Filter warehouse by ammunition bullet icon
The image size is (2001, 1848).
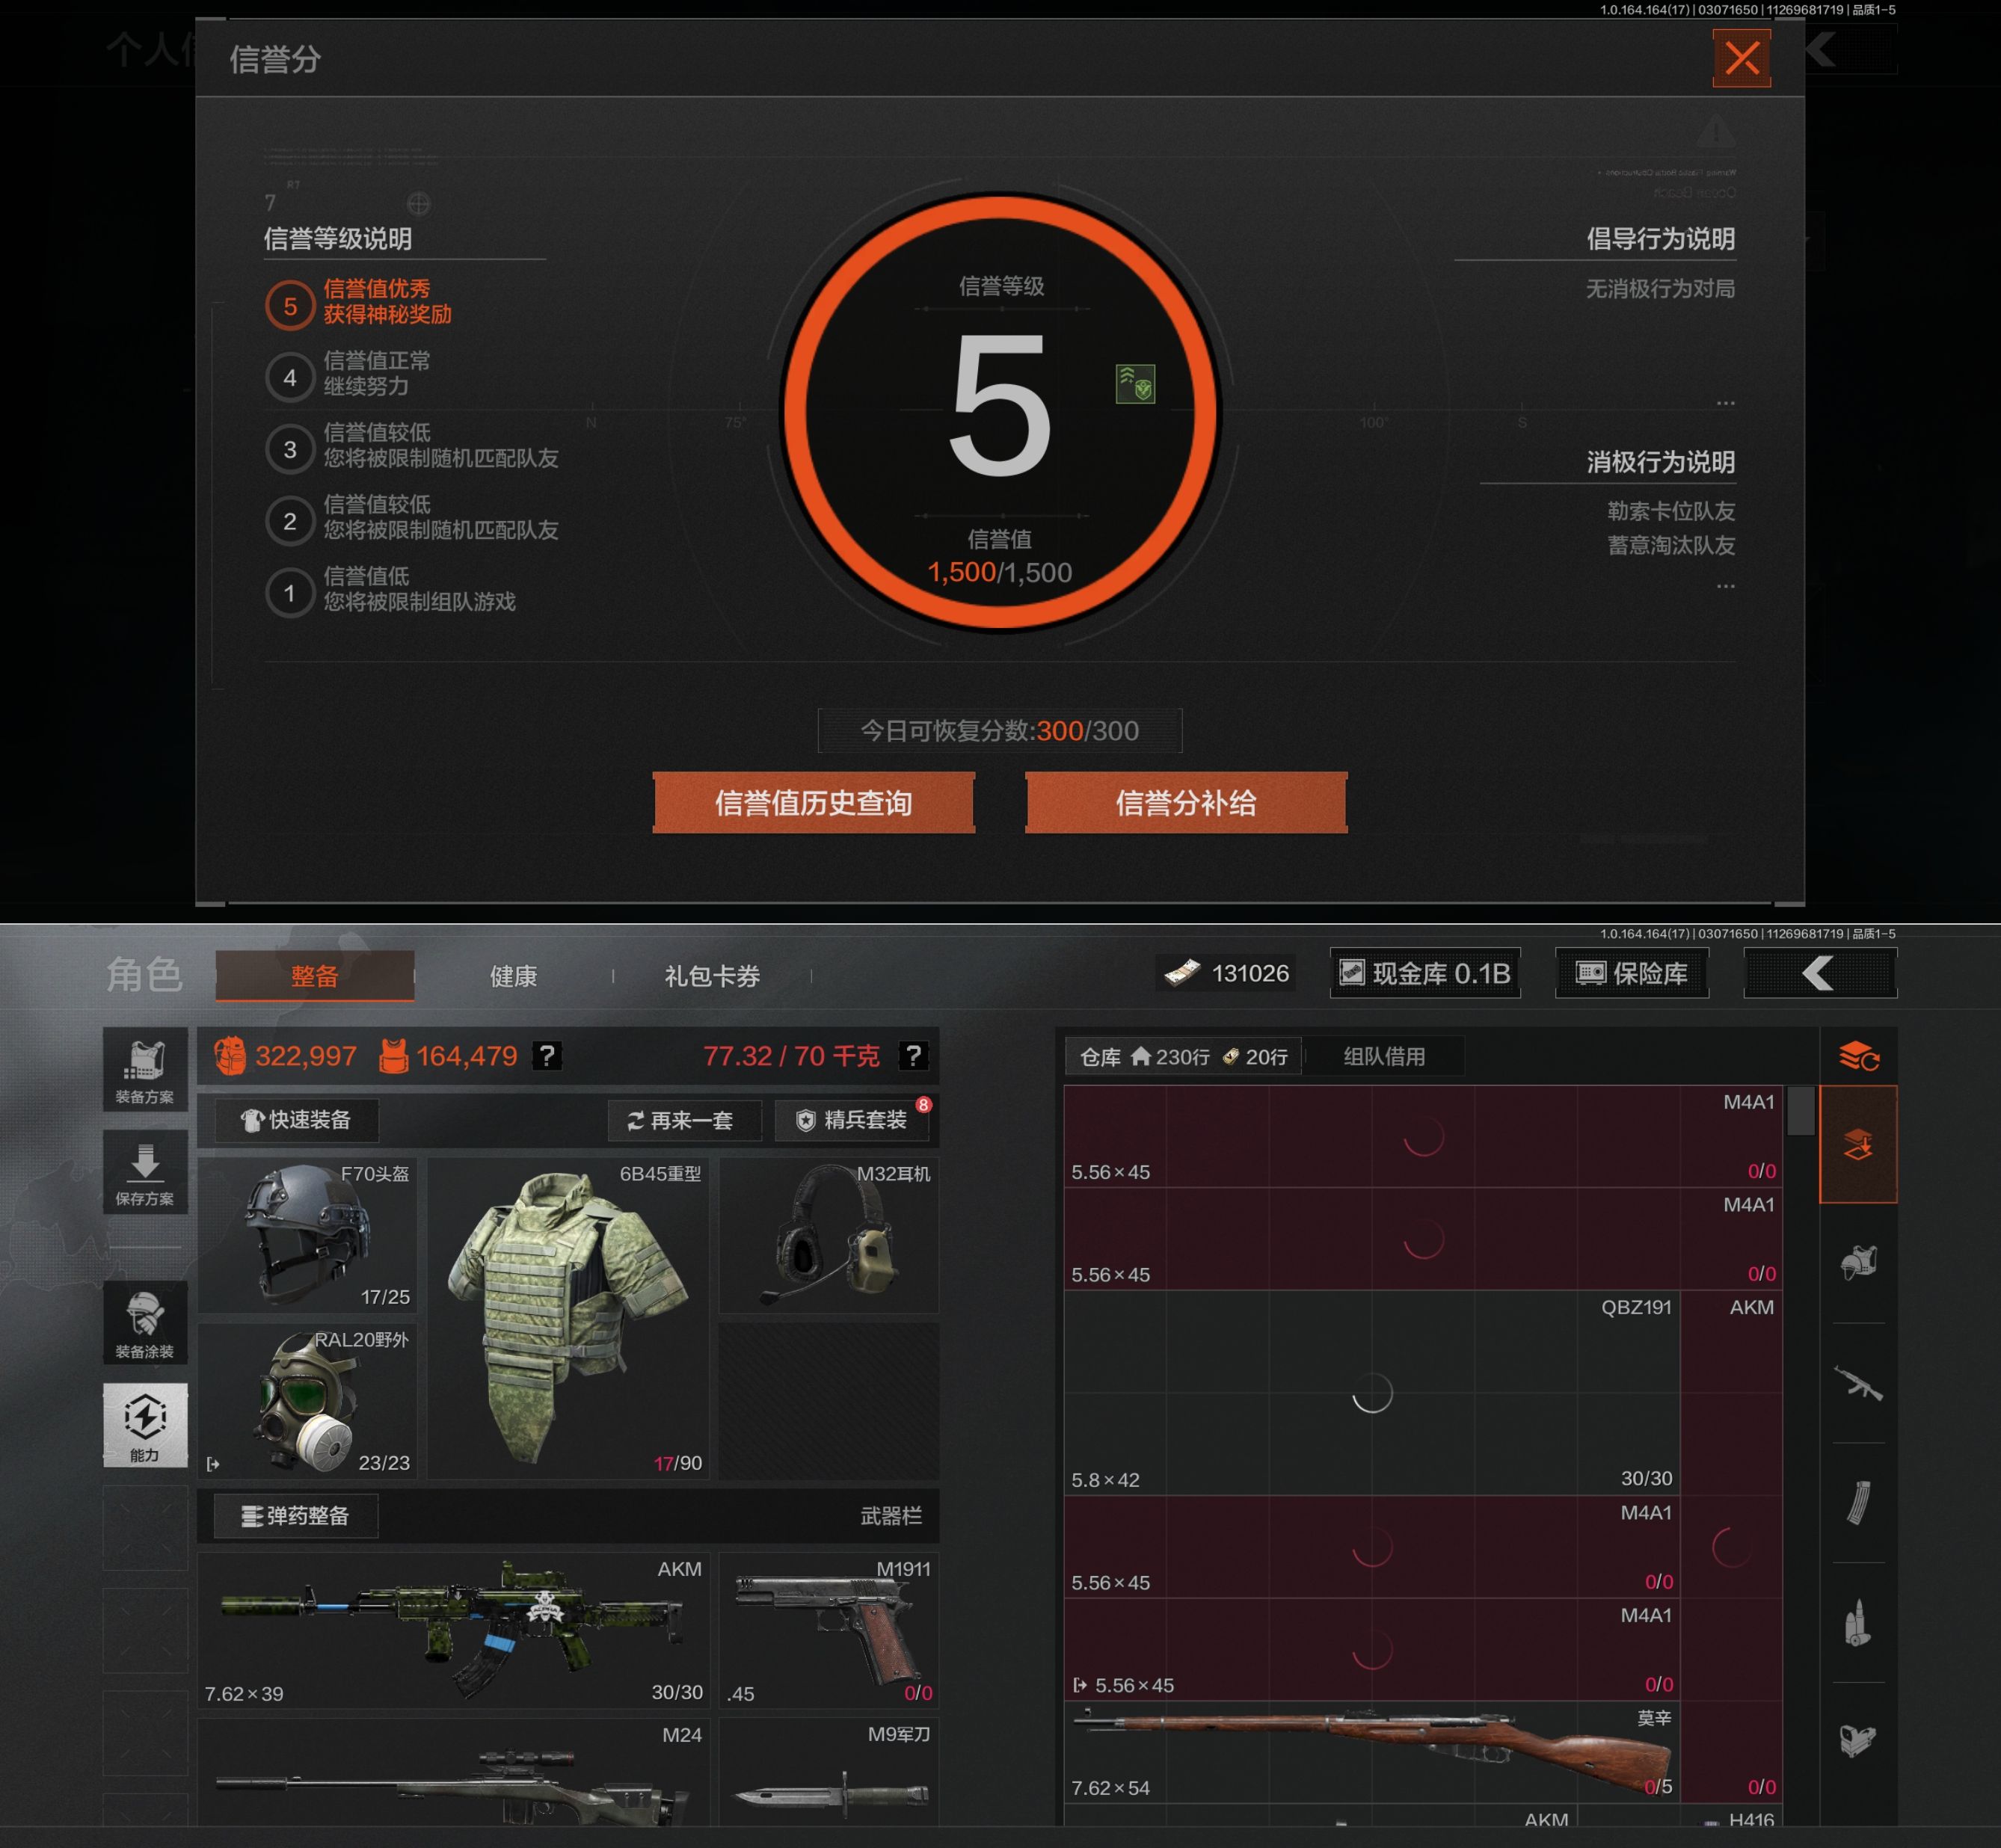[1858, 1622]
